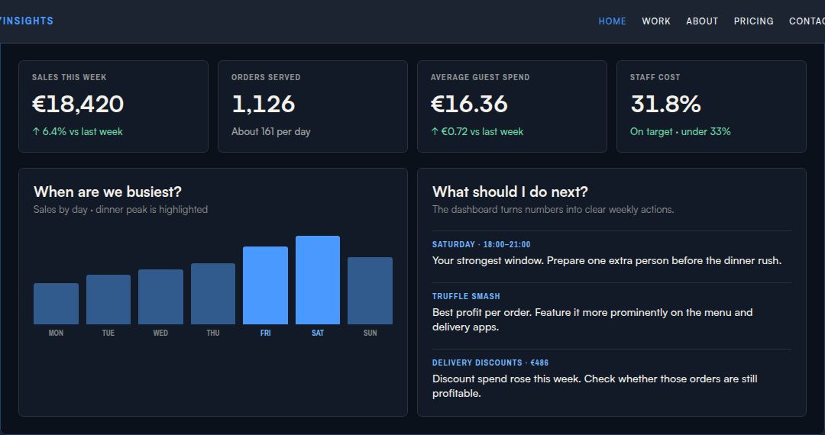
Task: Select '€0.72 vs last week' text
Action: tap(482, 132)
